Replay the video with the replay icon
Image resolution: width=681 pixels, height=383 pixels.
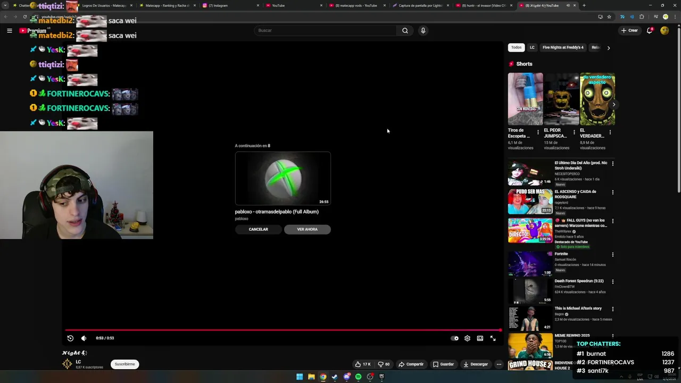(x=70, y=338)
